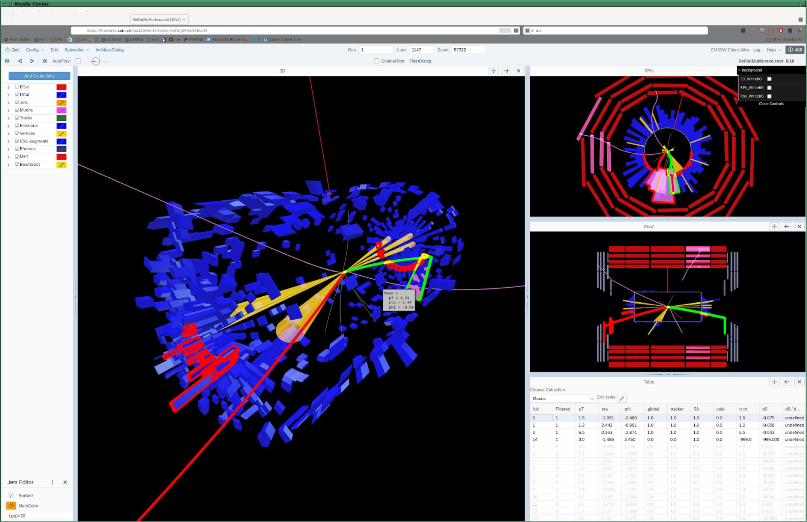The width and height of the screenshot is (807, 522).
Task: Click the Edit table pencil icon
Action: tap(622, 398)
